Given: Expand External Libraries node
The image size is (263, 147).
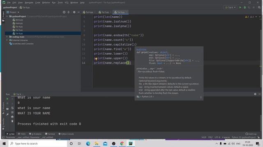Looking at the screenshot, I should pos(7,40).
